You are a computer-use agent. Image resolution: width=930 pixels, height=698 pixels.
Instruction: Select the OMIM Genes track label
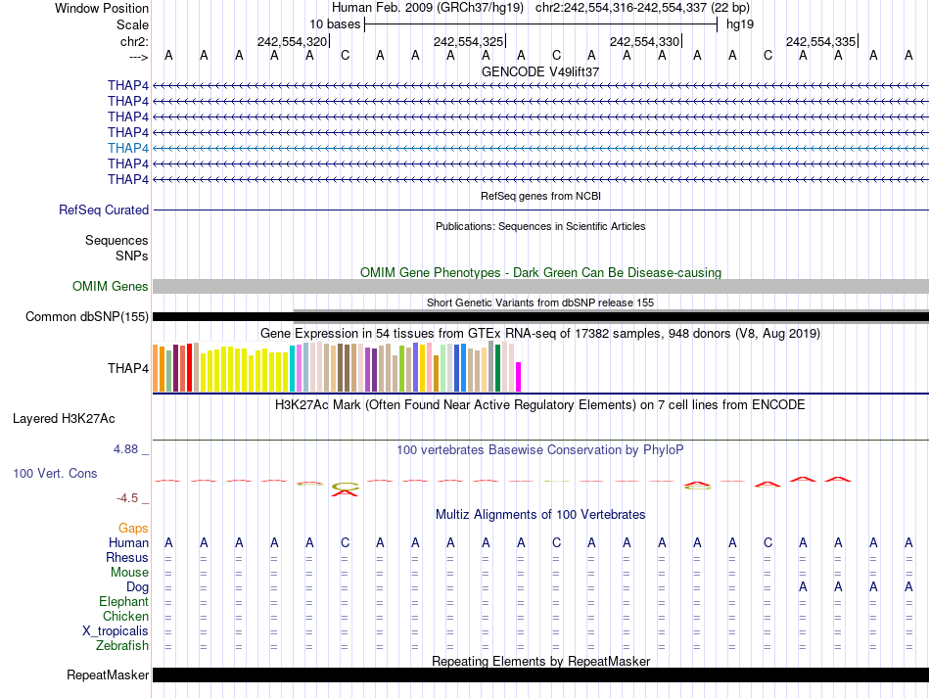pos(111,287)
